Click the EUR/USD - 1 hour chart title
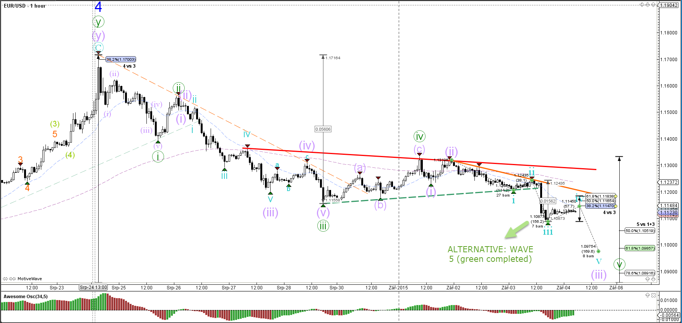This screenshot has width=682, height=323. point(24,6)
